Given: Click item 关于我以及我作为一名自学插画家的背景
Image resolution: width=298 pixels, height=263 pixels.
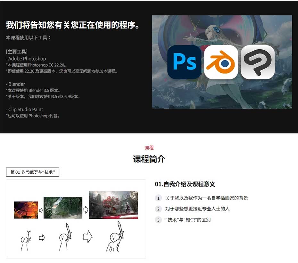Looking at the screenshot, I should 207,198.
